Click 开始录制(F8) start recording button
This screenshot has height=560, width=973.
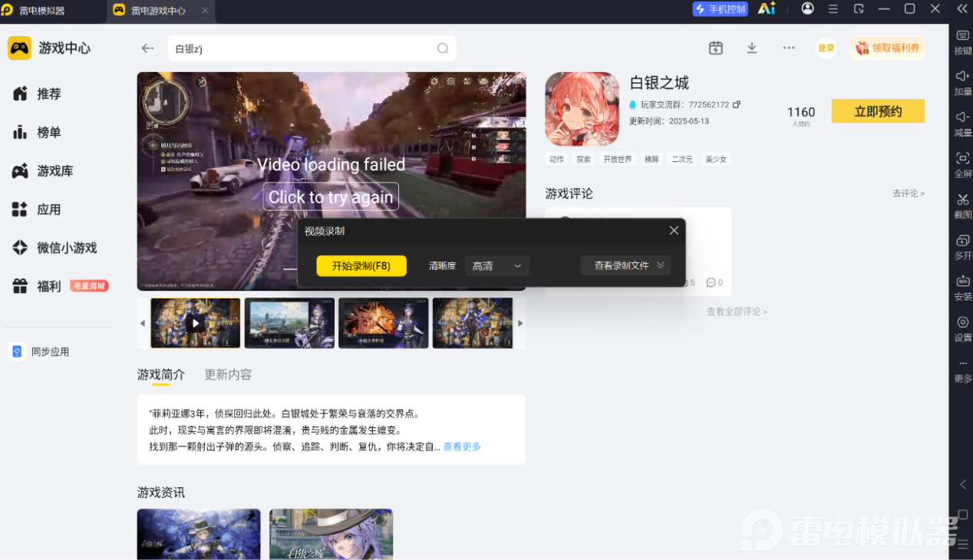[x=361, y=265]
